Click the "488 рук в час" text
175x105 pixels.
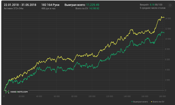[48, 8]
